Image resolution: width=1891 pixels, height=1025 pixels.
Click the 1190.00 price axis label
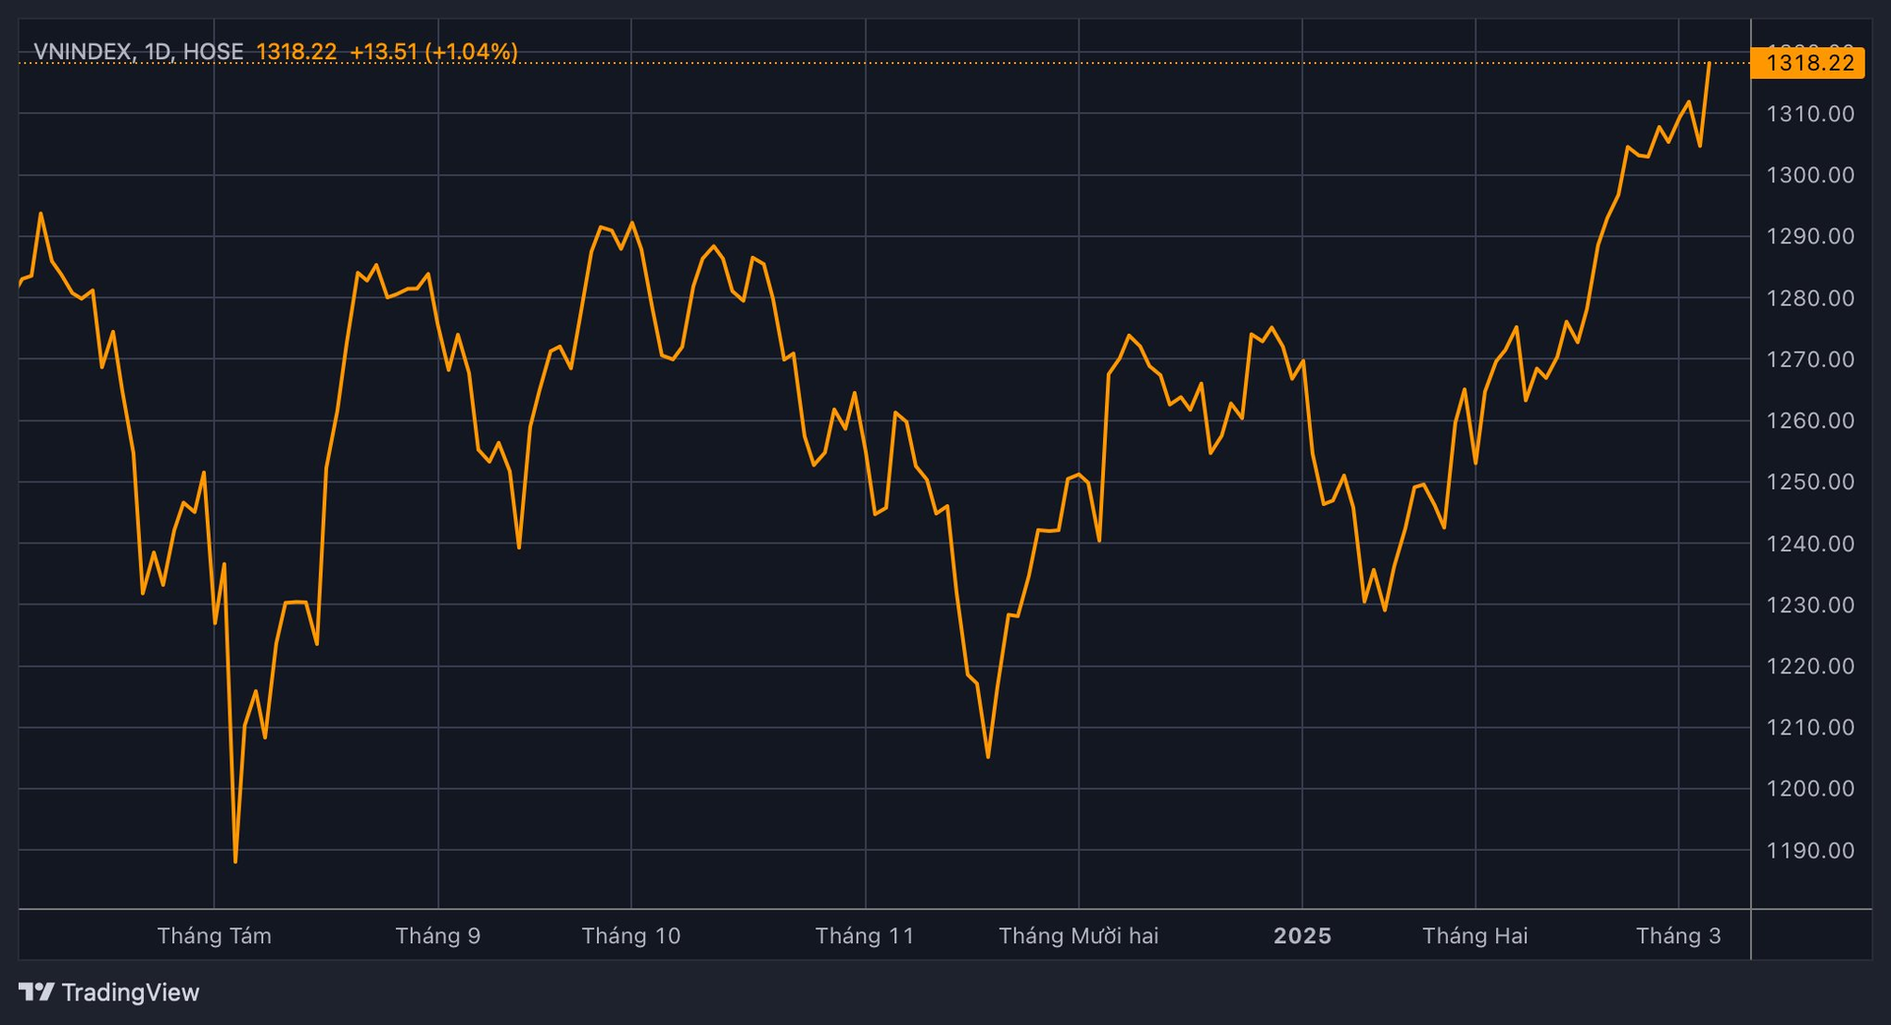pyautogui.click(x=1810, y=851)
